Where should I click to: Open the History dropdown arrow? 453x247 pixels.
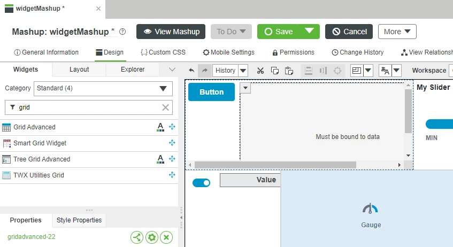[243, 71]
